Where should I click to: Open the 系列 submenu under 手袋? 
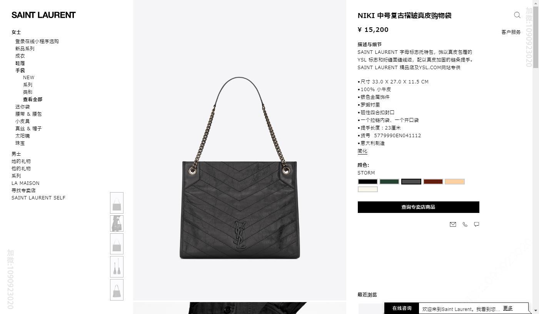(x=28, y=85)
